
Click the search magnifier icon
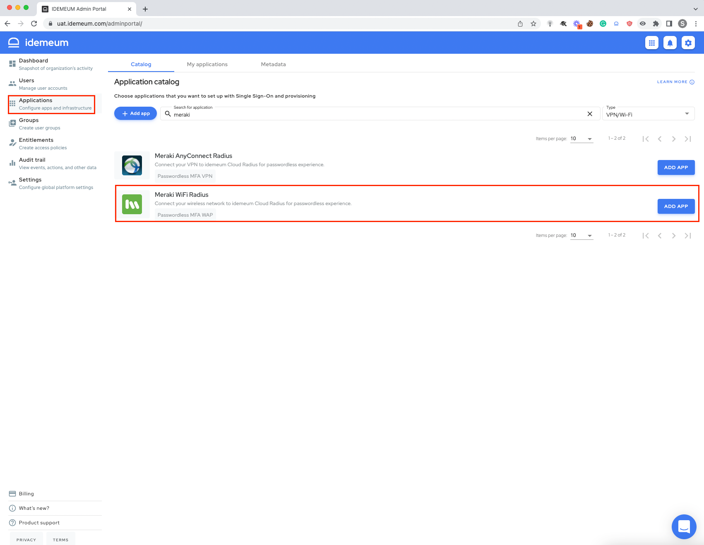tap(168, 113)
